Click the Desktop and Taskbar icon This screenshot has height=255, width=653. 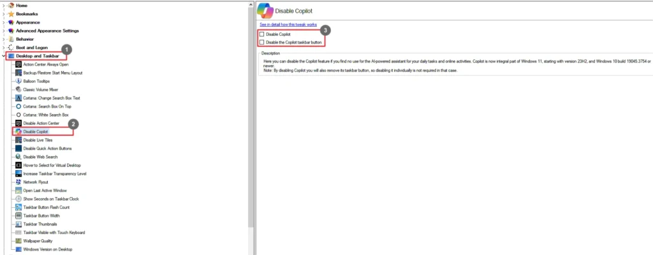(11, 56)
